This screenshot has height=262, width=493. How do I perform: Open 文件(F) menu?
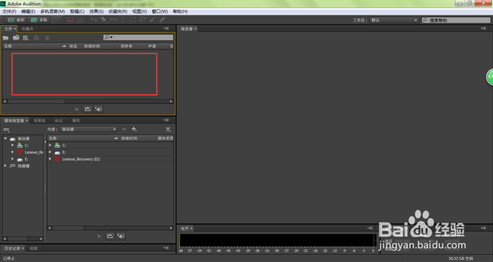coord(9,11)
